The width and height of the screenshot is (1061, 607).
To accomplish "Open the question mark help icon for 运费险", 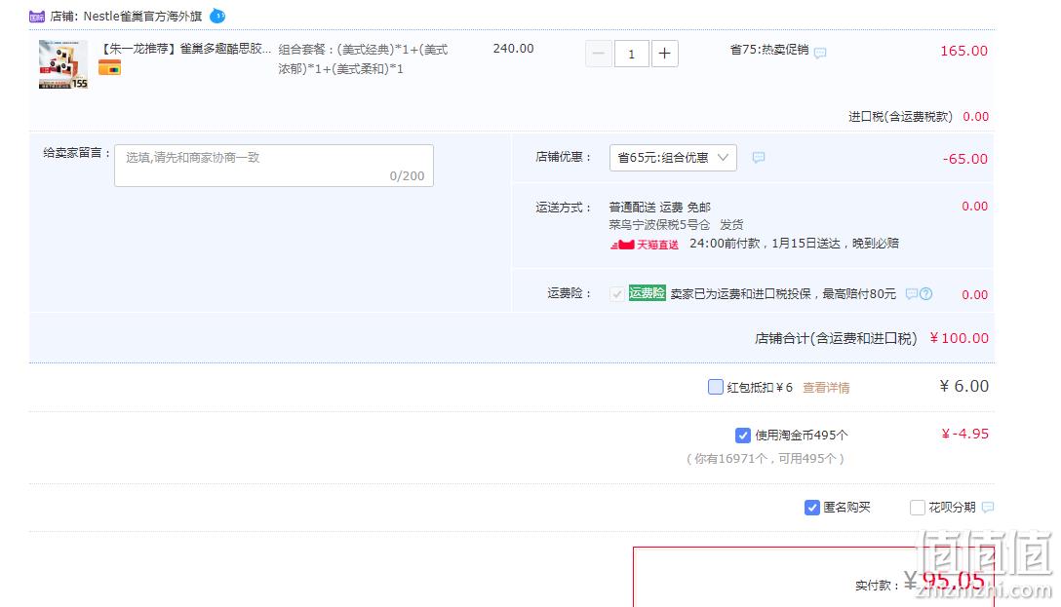I will (925, 293).
